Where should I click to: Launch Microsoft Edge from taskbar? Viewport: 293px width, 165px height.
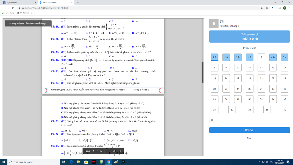[x=71, y=162]
